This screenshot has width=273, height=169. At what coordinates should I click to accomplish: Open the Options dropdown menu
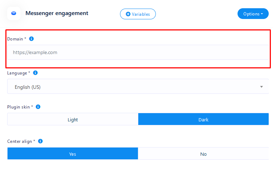[253, 14]
